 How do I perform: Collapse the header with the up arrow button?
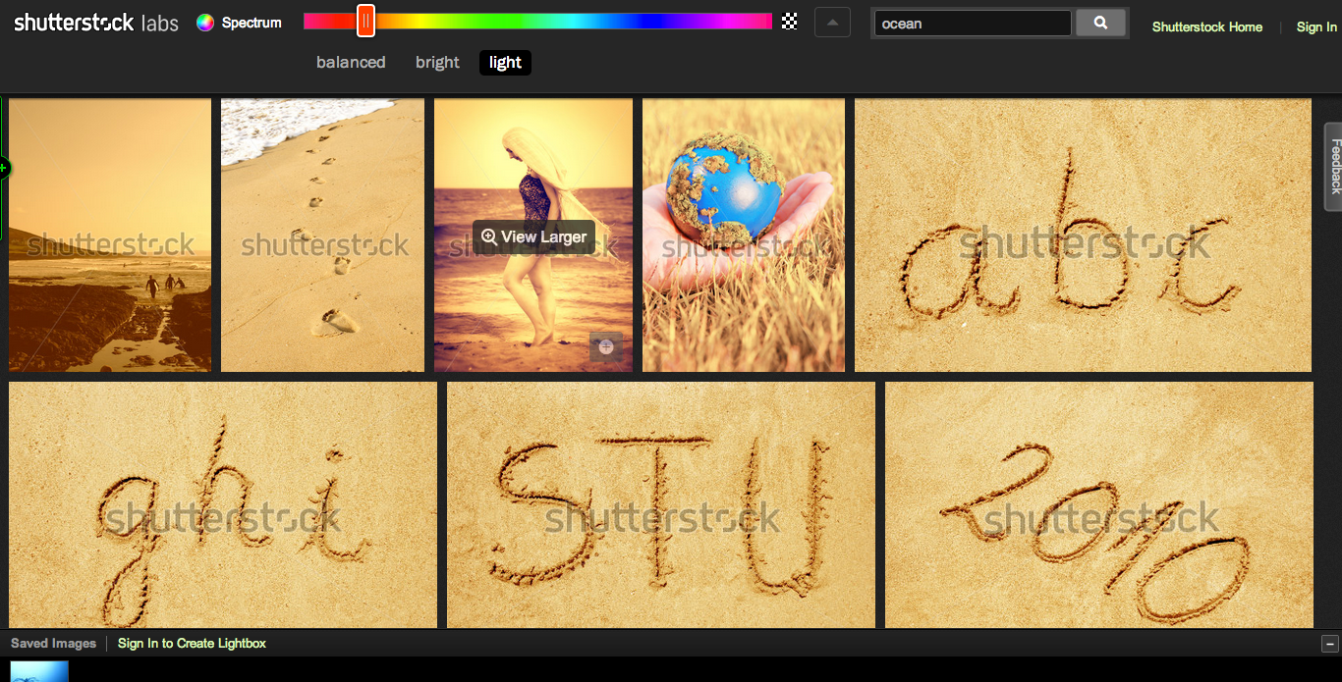pos(832,23)
